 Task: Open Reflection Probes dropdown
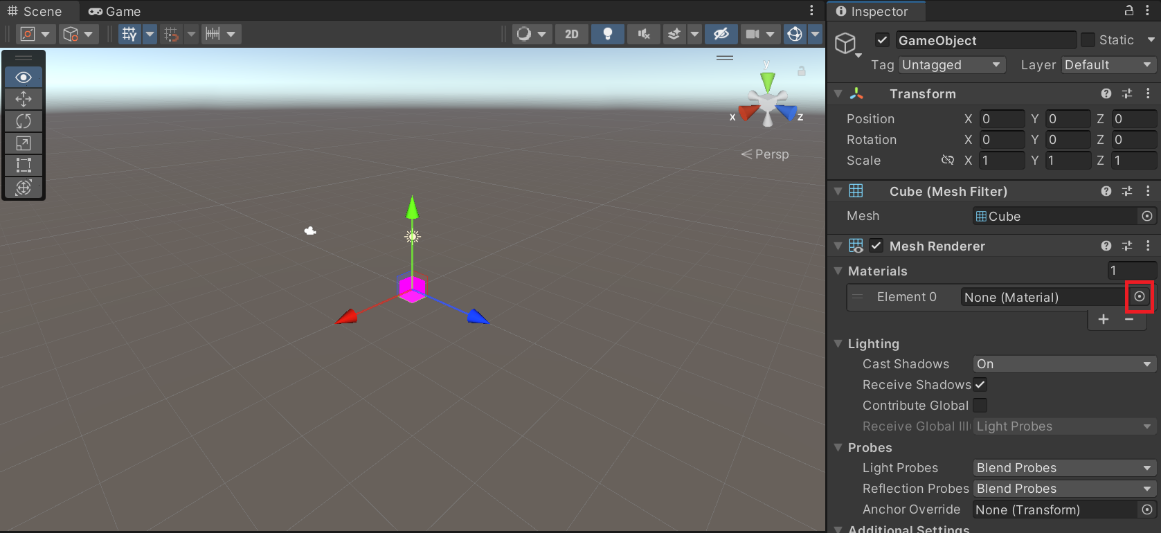(1065, 489)
